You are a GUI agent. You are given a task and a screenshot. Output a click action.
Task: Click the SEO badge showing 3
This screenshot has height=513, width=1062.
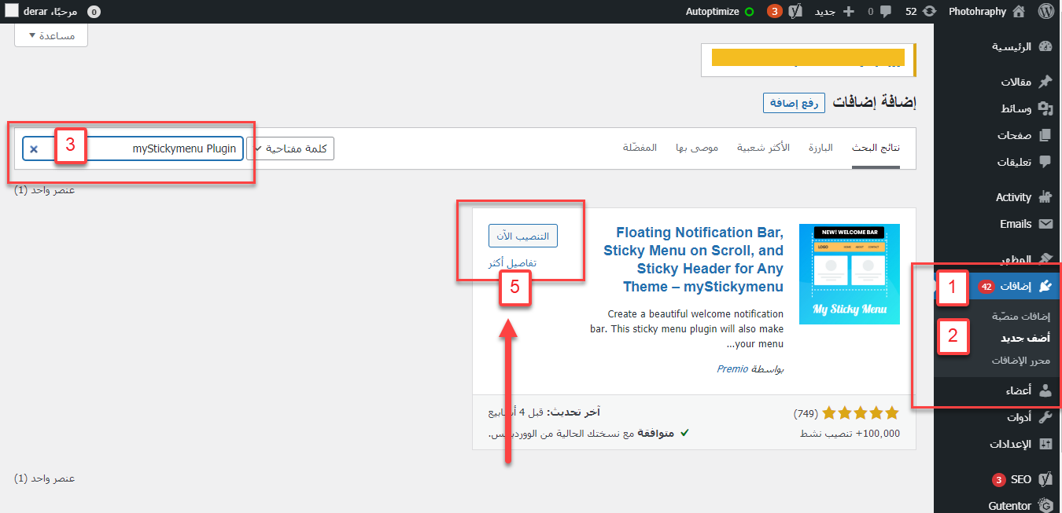[x=998, y=479]
